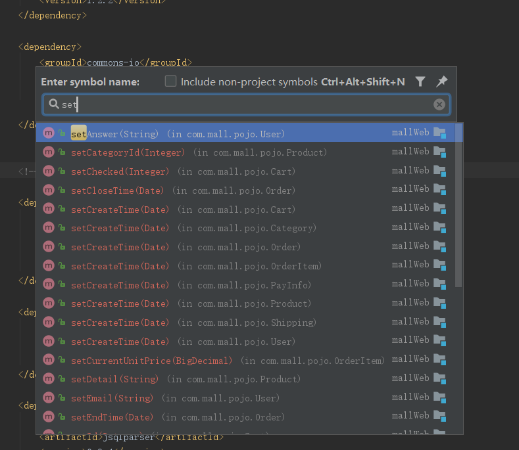Click the results list vertical scrollbar
519x450 pixels.
pos(458,205)
